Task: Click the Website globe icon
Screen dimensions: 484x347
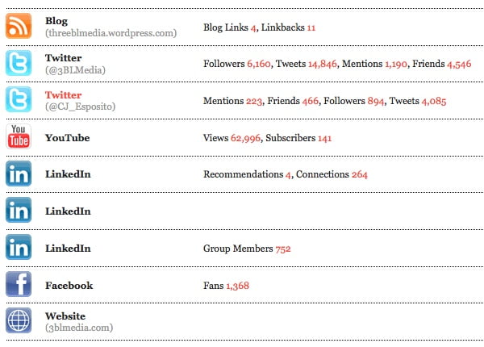Action: pos(19,321)
